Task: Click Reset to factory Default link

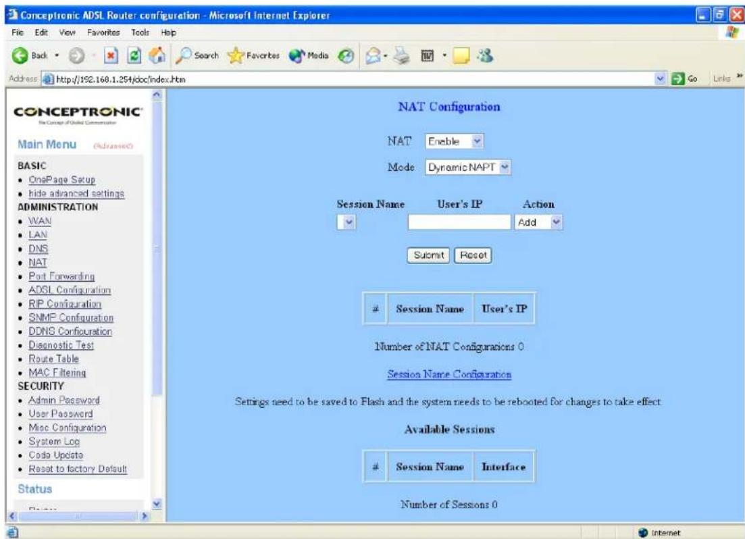Action: click(78, 469)
